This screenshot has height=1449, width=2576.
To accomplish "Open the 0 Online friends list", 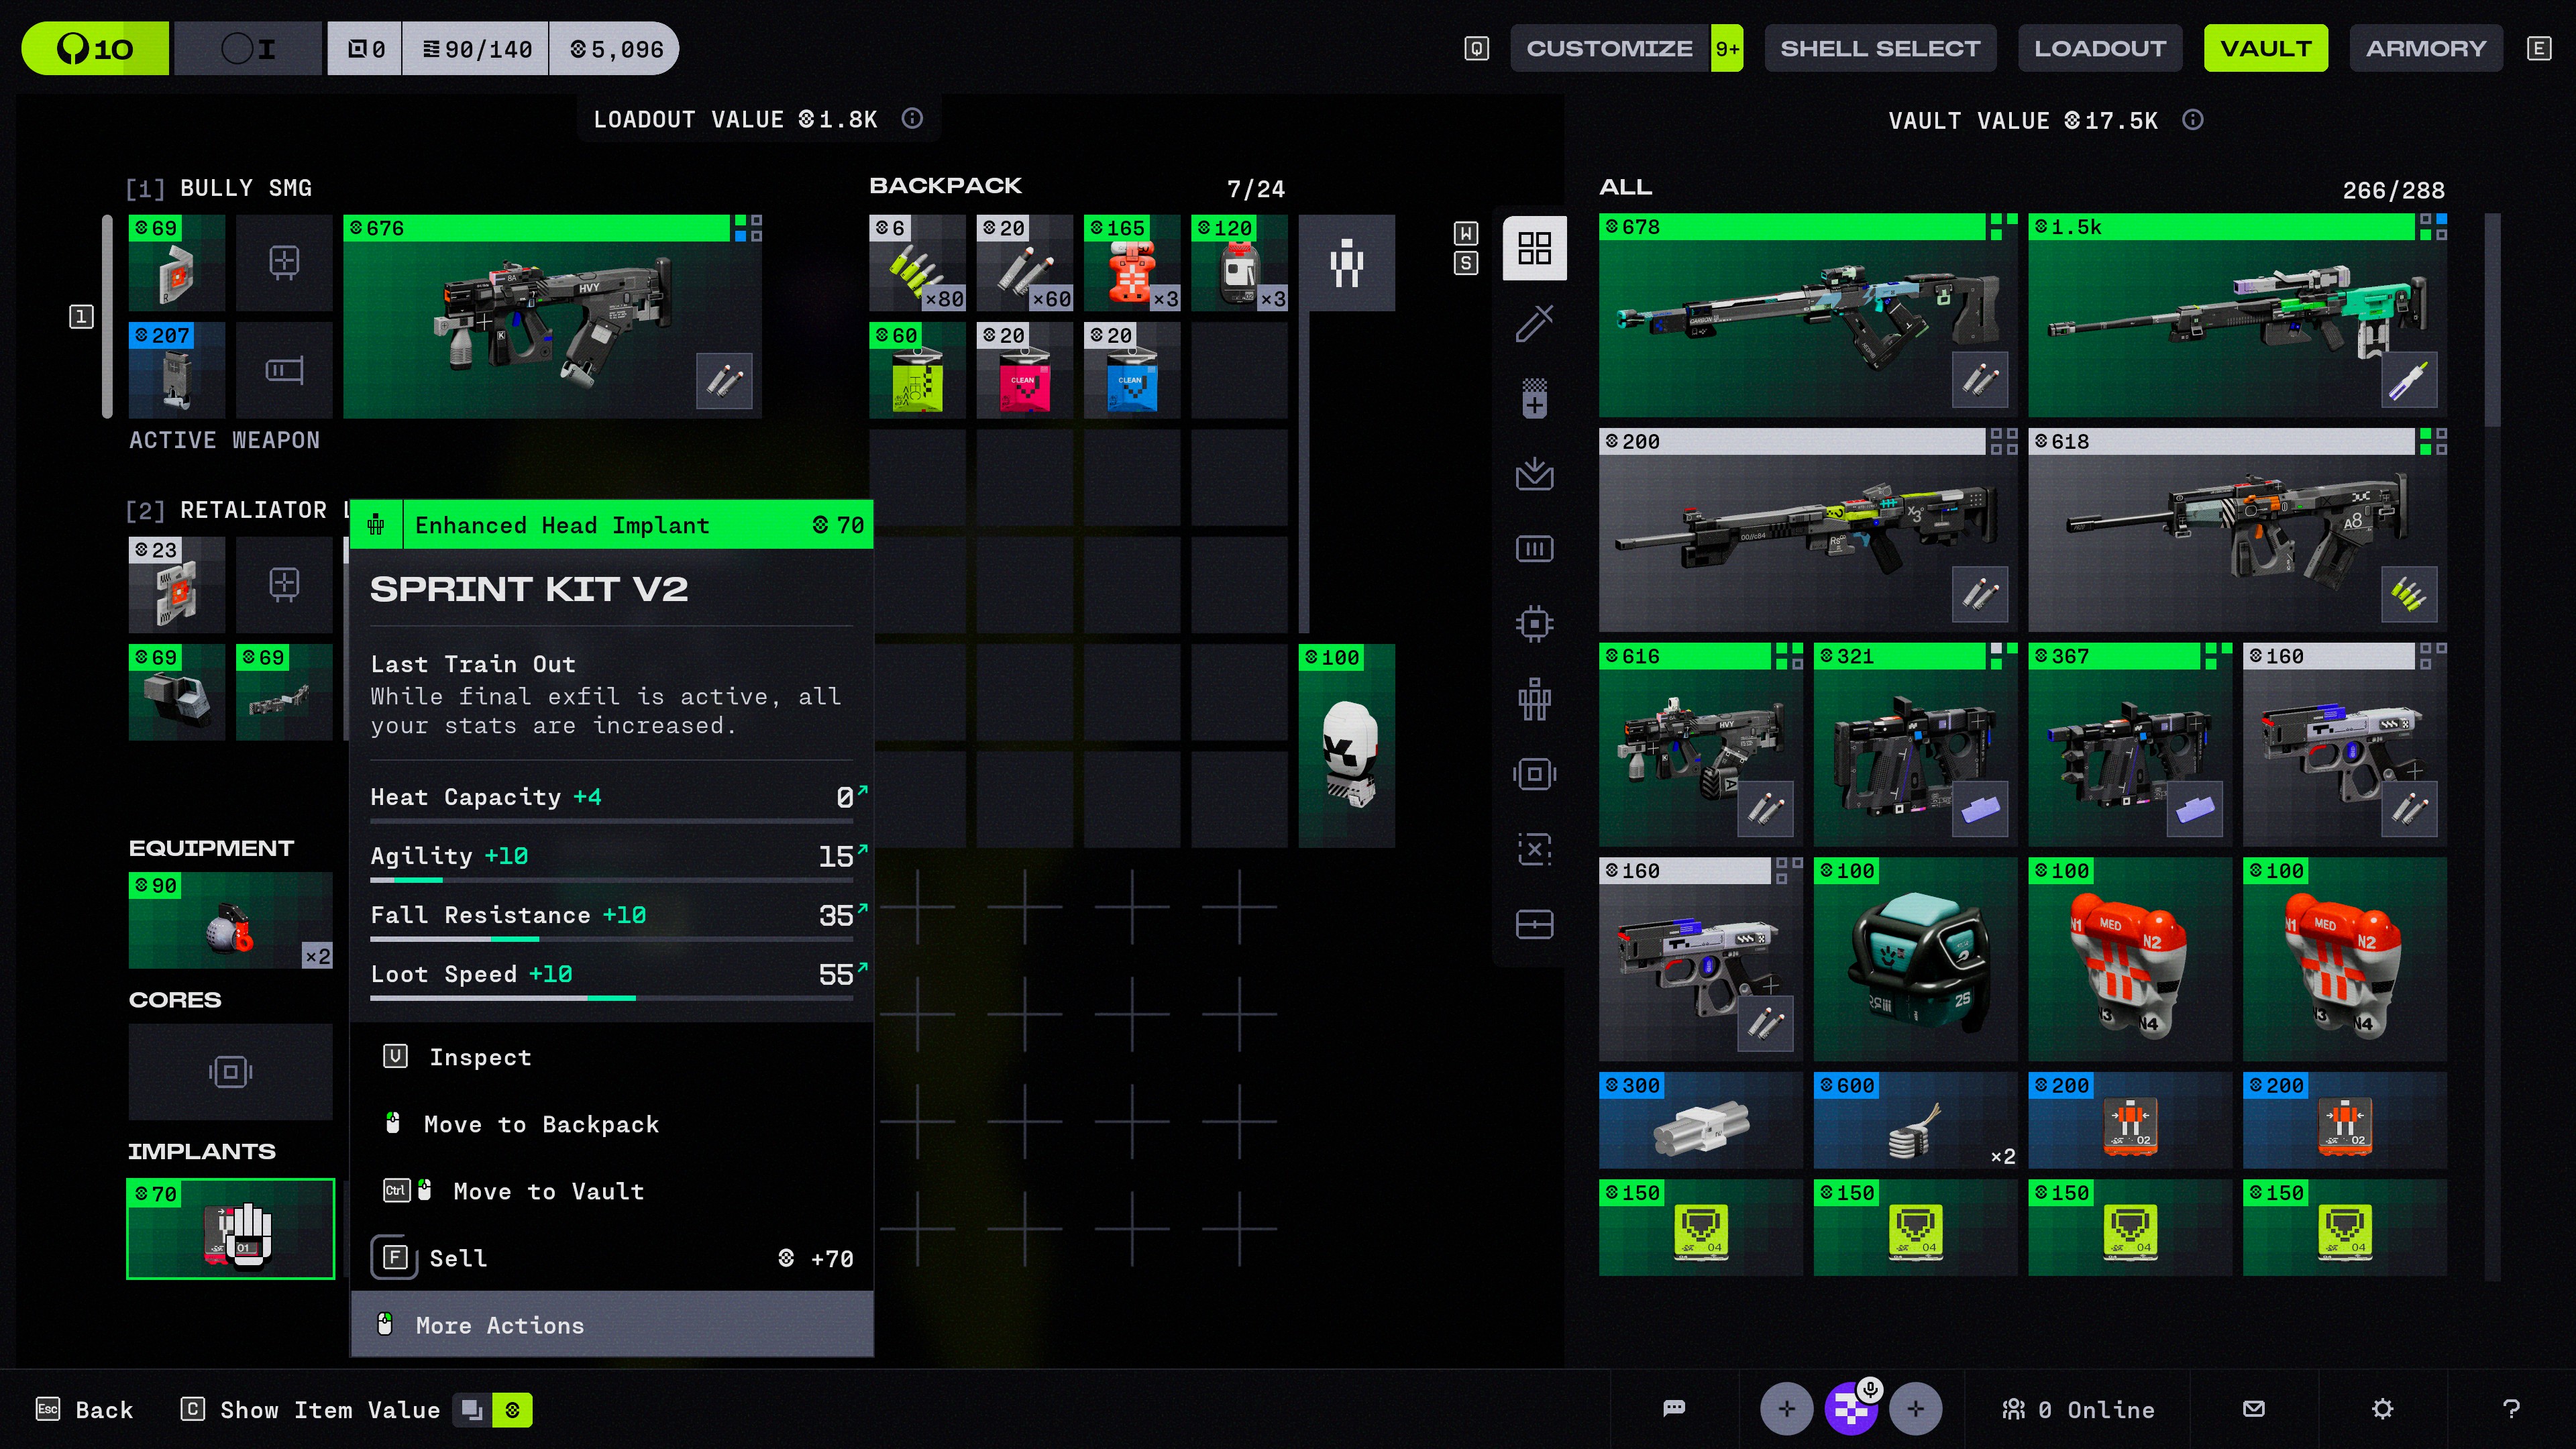I will (x=2078, y=1409).
